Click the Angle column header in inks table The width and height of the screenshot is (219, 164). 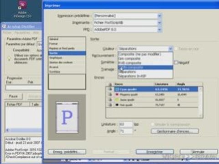click(181, 84)
